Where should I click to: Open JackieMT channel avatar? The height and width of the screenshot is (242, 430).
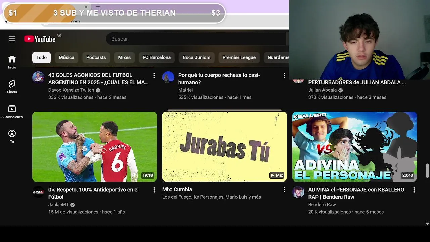point(38,192)
